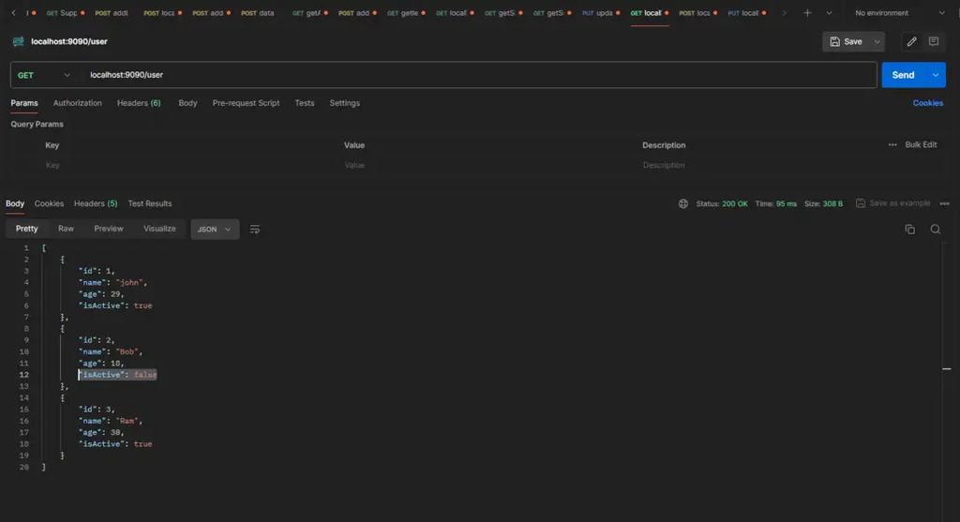Viewport: 960px width, 522px height.
Task: Open three-dots options beside Bulk Edit
Action: [892, 145]
